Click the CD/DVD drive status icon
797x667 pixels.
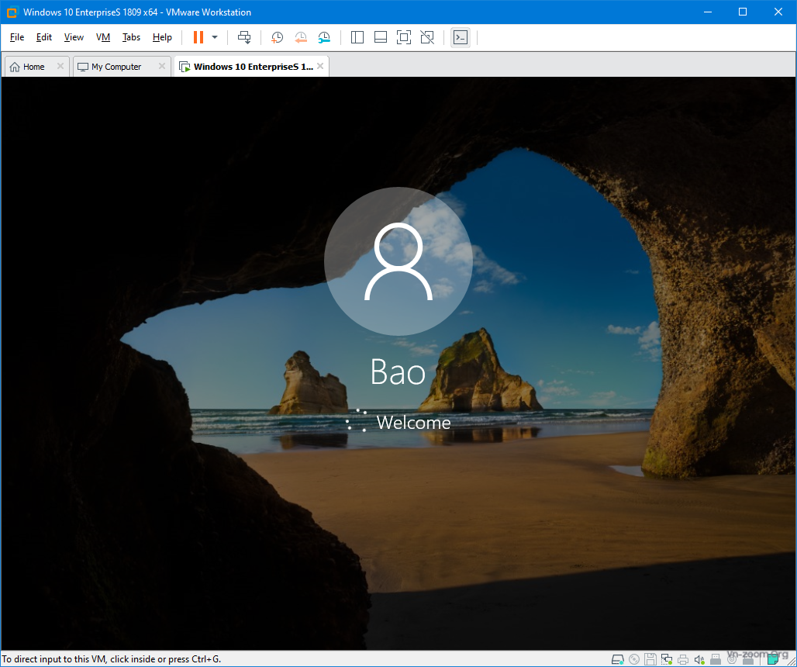click(x=634, y=659)
